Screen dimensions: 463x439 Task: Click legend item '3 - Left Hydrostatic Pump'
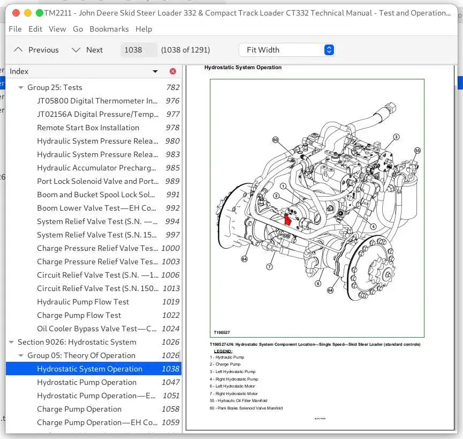tap(232, 371)
